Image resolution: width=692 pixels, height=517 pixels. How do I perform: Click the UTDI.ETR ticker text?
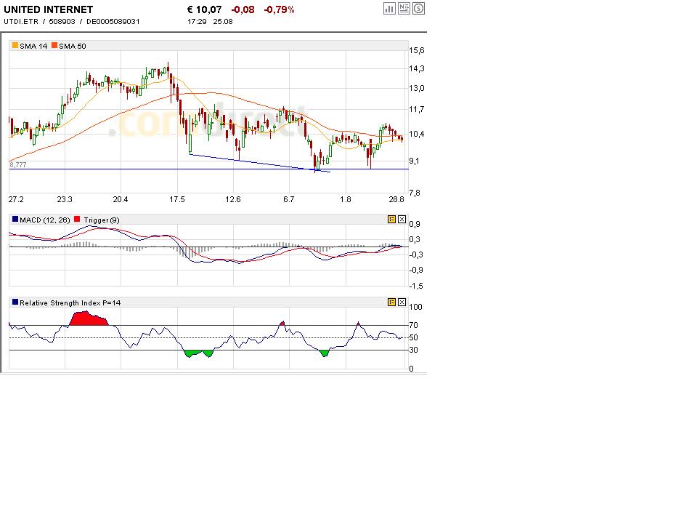21,21
